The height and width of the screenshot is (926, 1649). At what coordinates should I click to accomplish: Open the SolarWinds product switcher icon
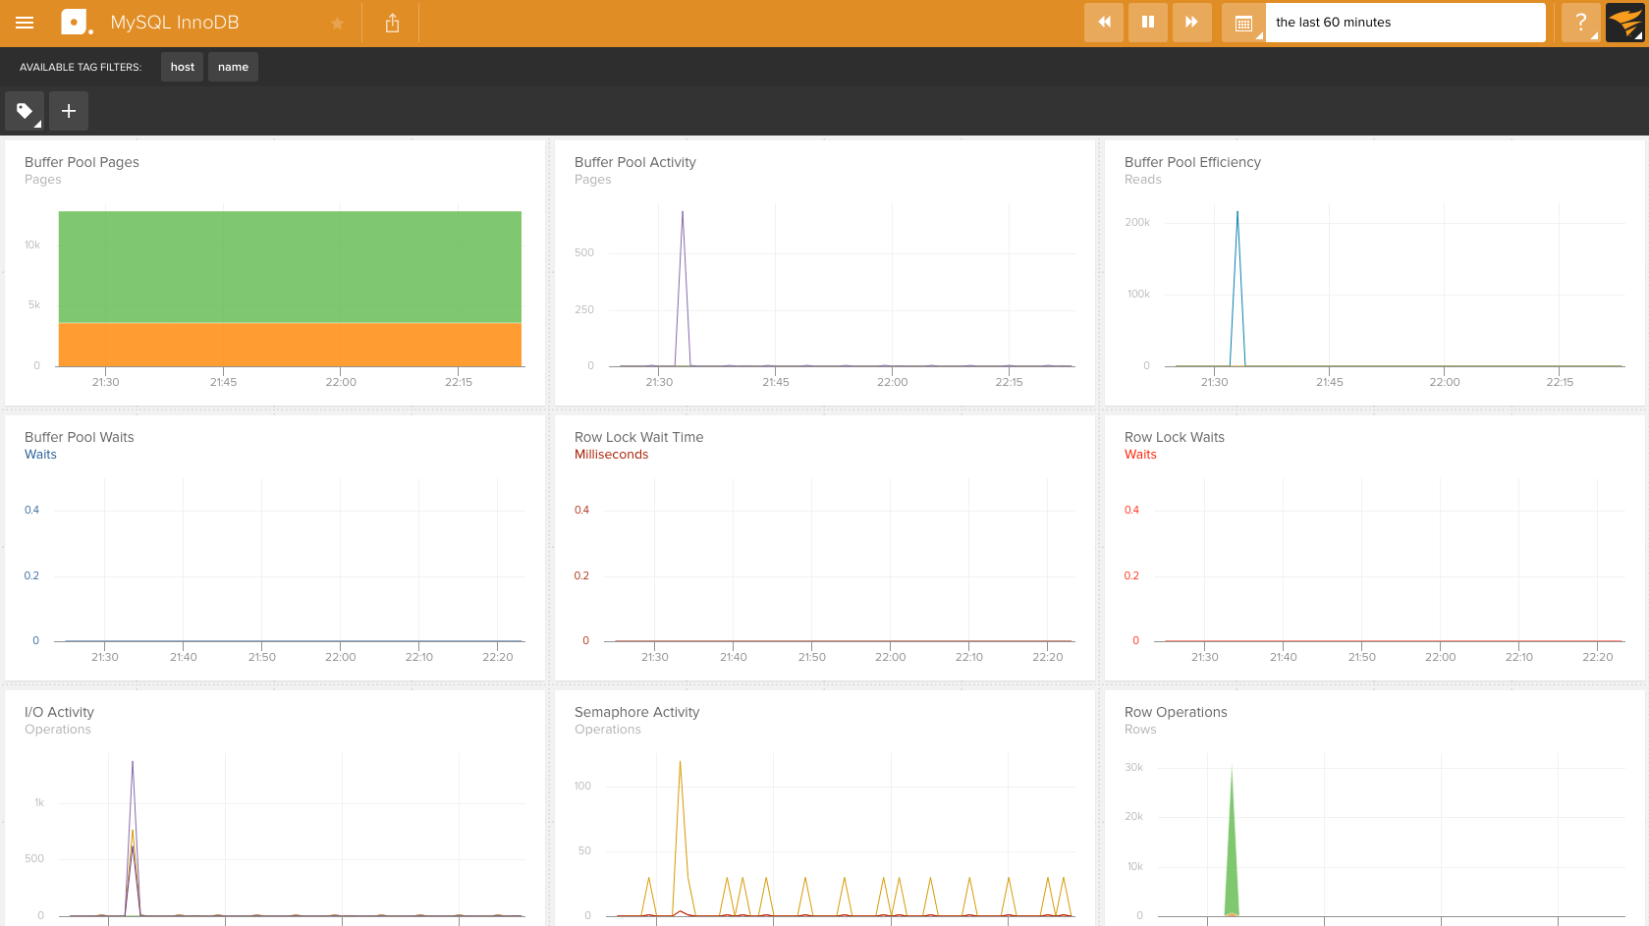(x=1625, y=22)
